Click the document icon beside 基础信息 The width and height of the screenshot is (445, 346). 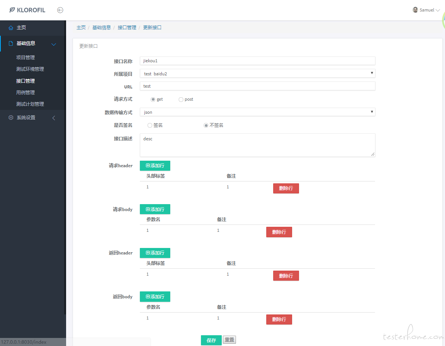point(11,43)
